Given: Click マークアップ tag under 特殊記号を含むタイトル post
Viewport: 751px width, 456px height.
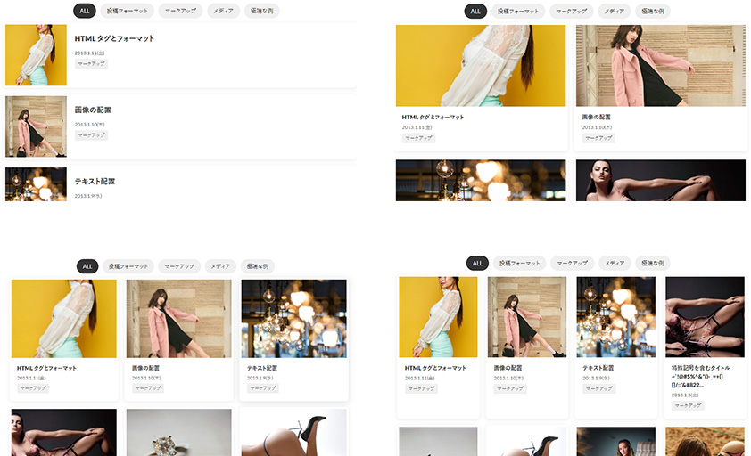Looking at the screenshot, I should pos(688,405).
